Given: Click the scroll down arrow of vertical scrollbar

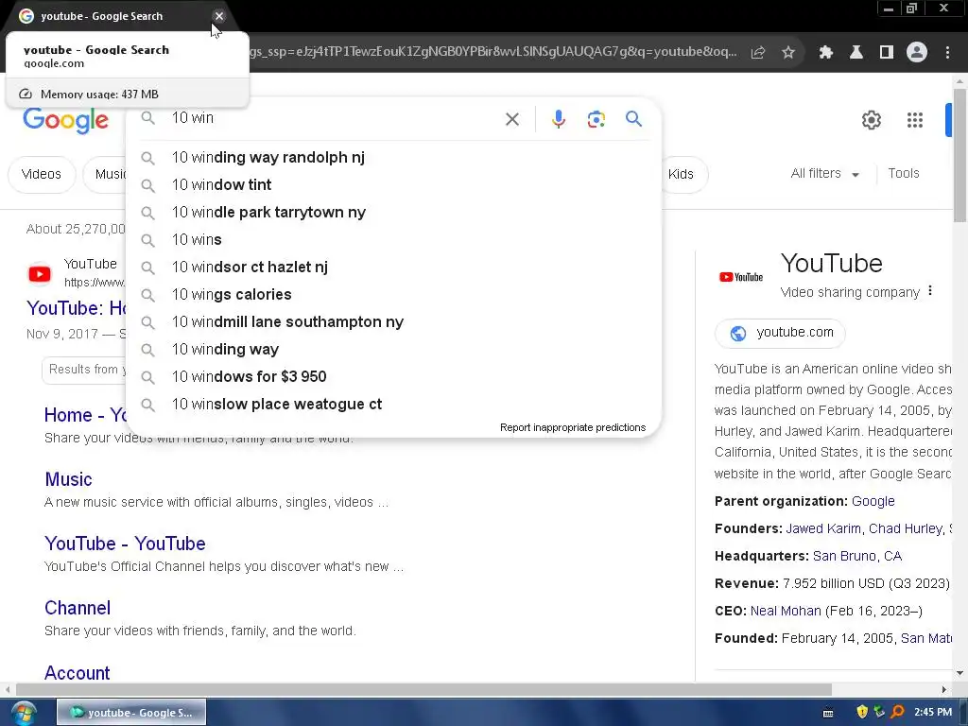Looking at the screenshot, I should [x=959, y=673].
